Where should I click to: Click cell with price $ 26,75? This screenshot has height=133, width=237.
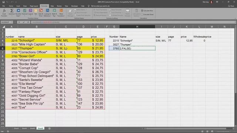(x=97, y=72)
